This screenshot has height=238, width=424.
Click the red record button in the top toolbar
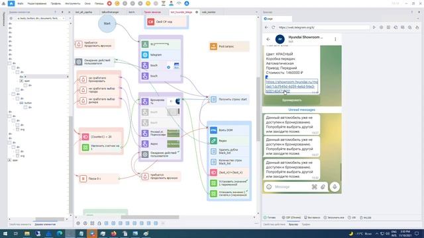pyautogui.click(x=109, y=3)
